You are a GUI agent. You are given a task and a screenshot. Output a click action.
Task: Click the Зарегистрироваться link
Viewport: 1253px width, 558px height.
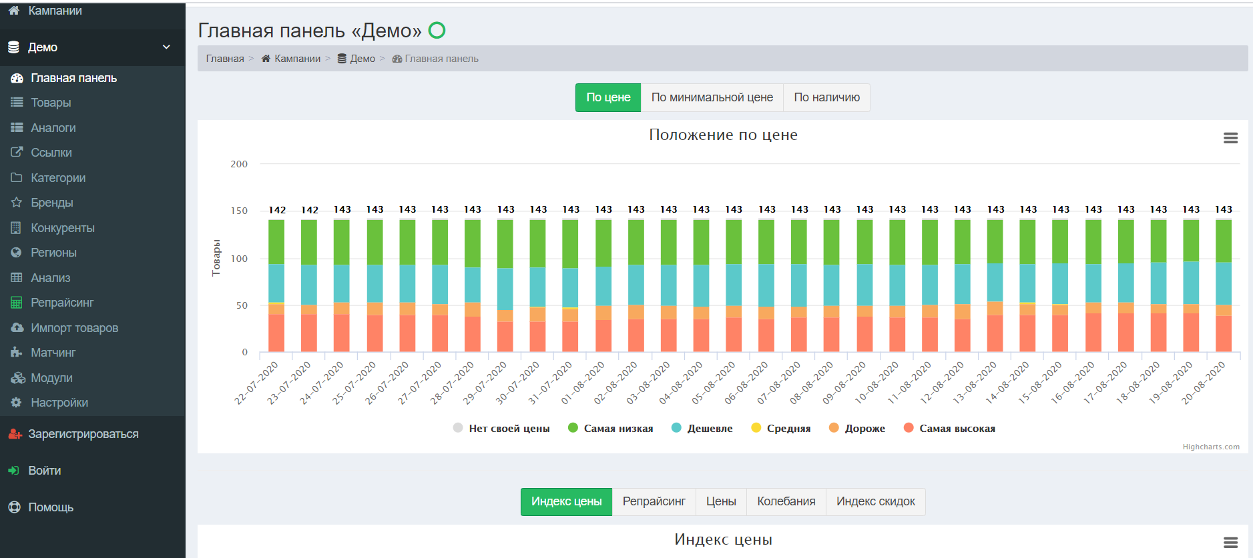(83, 434)
